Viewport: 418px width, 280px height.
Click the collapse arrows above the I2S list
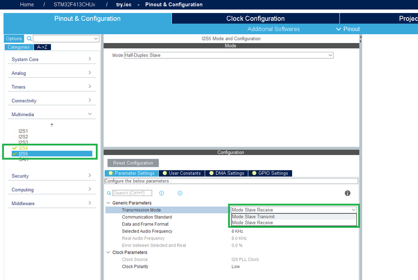click(52, 125)
